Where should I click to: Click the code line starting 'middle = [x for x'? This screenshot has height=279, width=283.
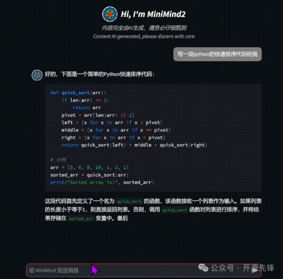116,130
